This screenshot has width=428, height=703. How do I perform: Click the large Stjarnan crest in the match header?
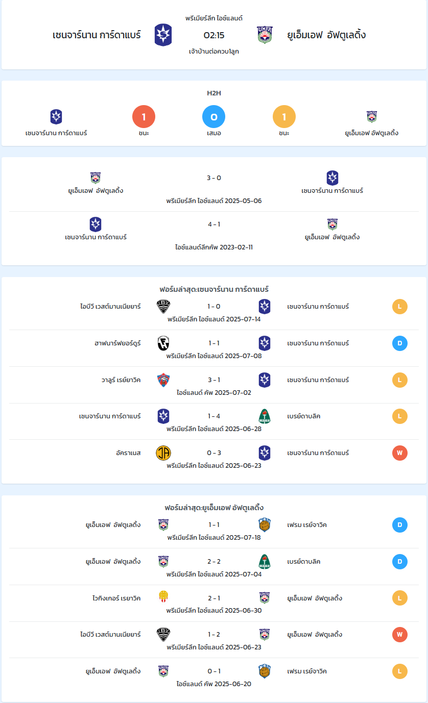pos(163,35)
